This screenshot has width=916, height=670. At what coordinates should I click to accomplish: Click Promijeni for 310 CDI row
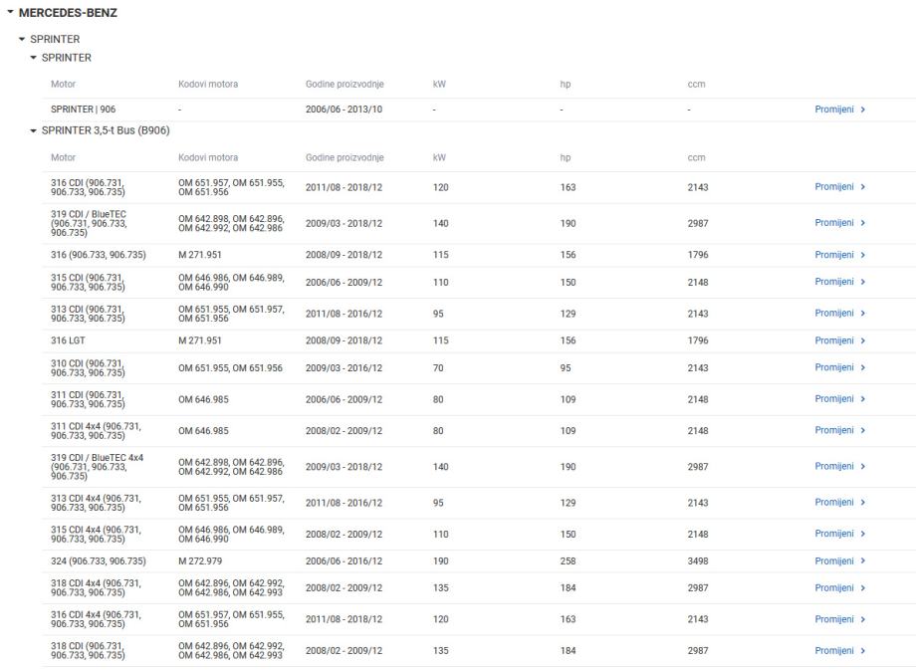click(839, 367)
